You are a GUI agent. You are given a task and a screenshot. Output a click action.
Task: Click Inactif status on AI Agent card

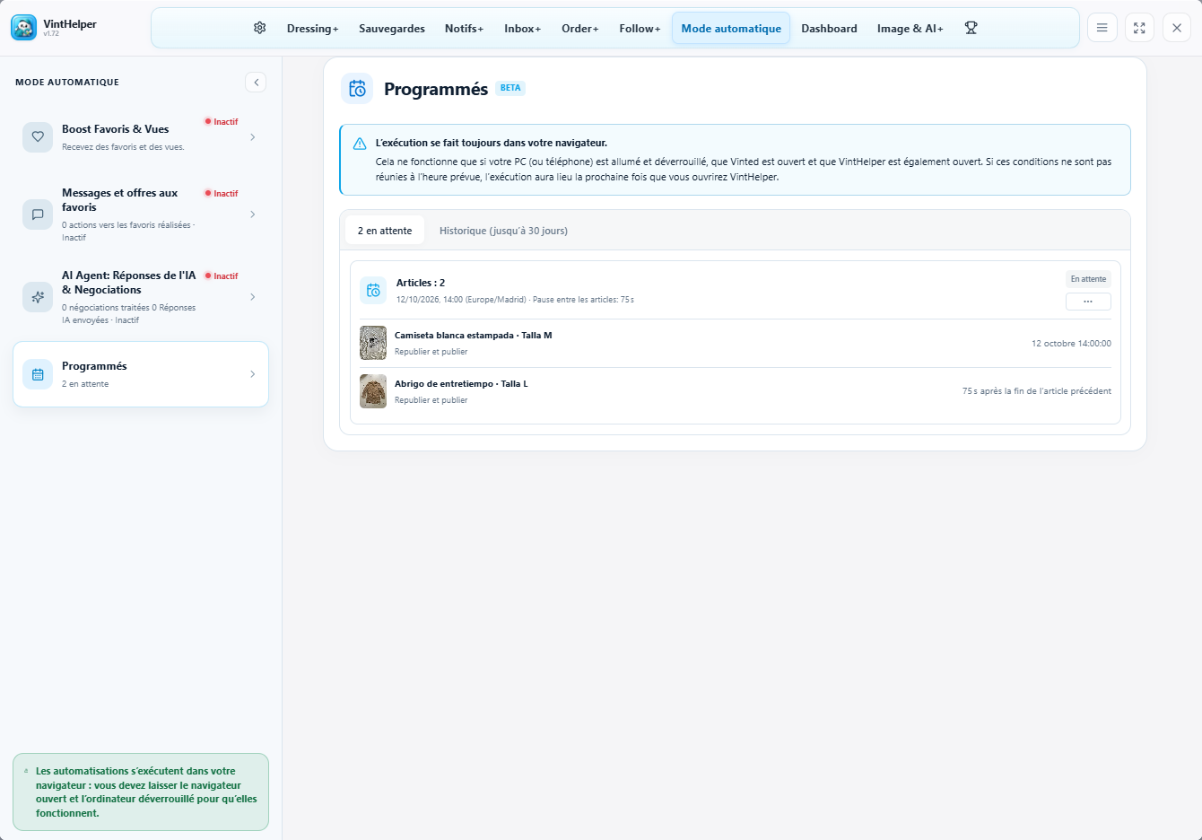222,276
